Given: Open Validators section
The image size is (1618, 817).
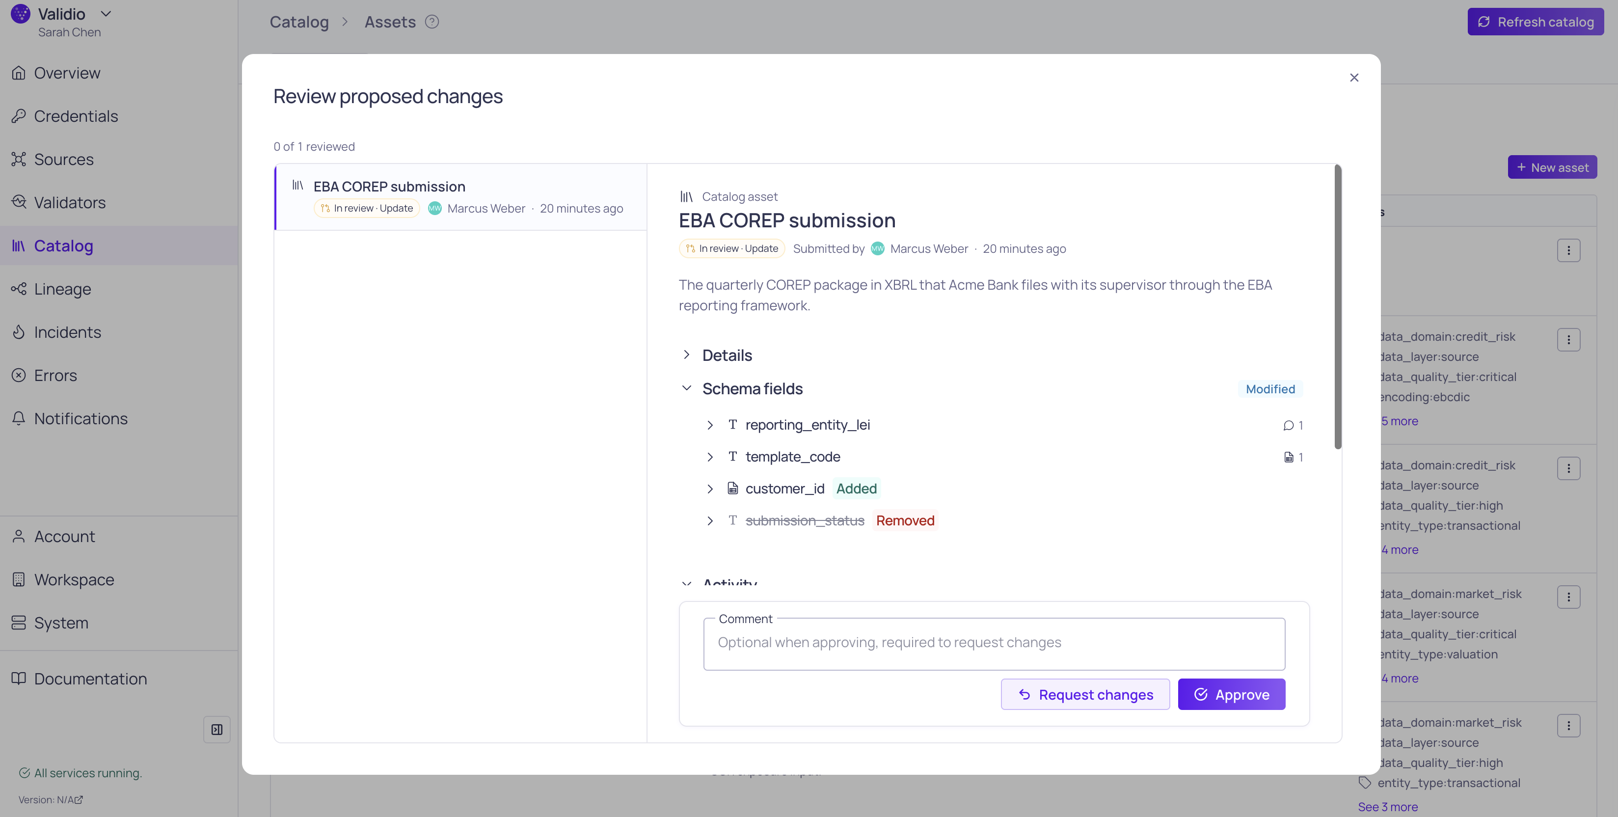Looking at the screenshot, I should click(x=70, y=202).
